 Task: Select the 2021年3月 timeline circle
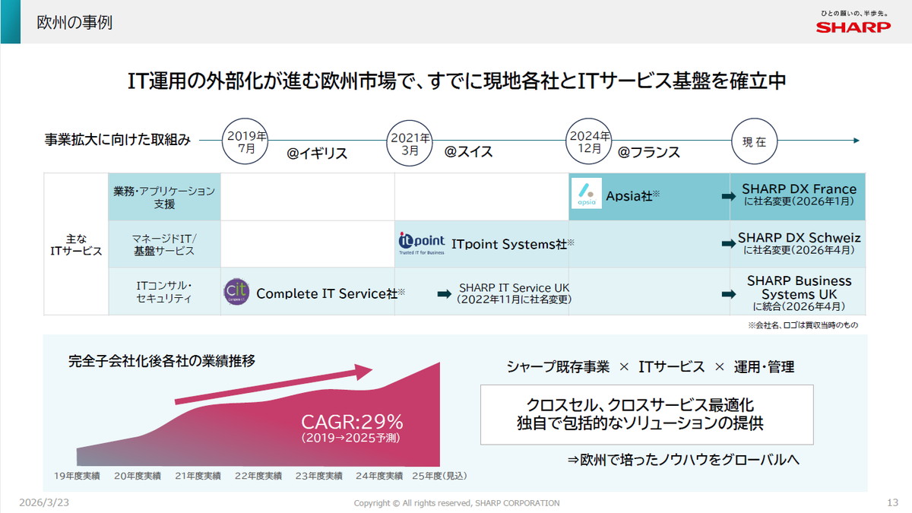pos(410,142)
